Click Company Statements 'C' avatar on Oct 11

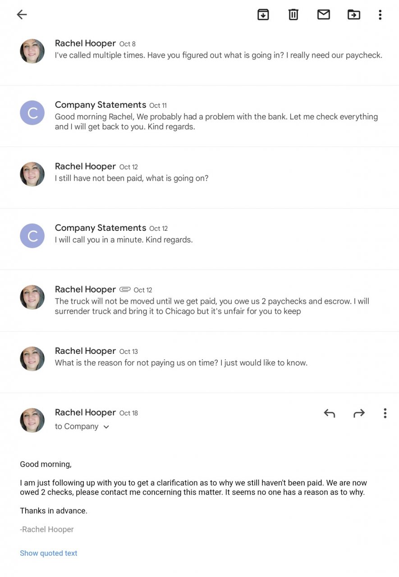tap(32, 113)
